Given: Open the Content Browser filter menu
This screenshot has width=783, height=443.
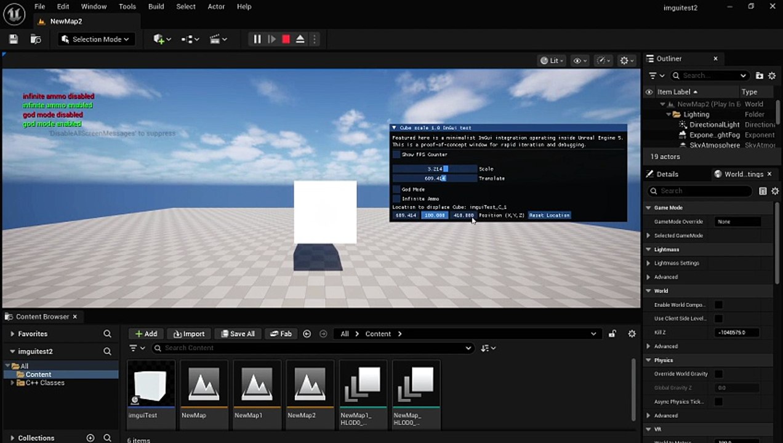Looking at the screenshot, I should point(137,348).
